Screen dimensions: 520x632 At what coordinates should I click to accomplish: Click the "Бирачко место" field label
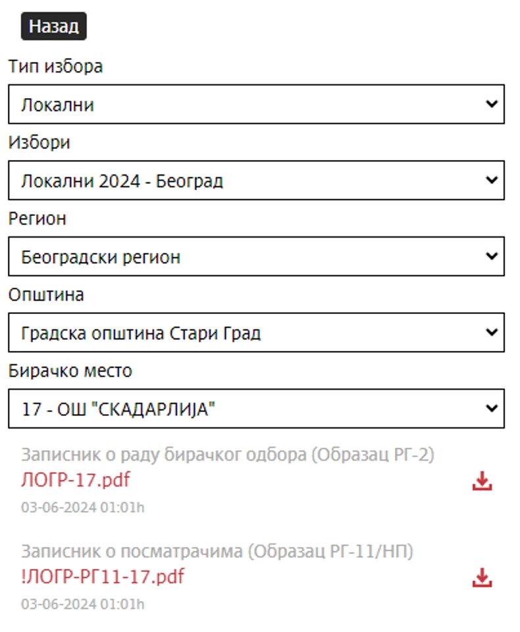coord(70,371)
